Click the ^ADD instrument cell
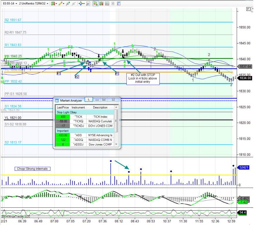The image size is (254, 225). pyautogui.click(x=78, y=135)
